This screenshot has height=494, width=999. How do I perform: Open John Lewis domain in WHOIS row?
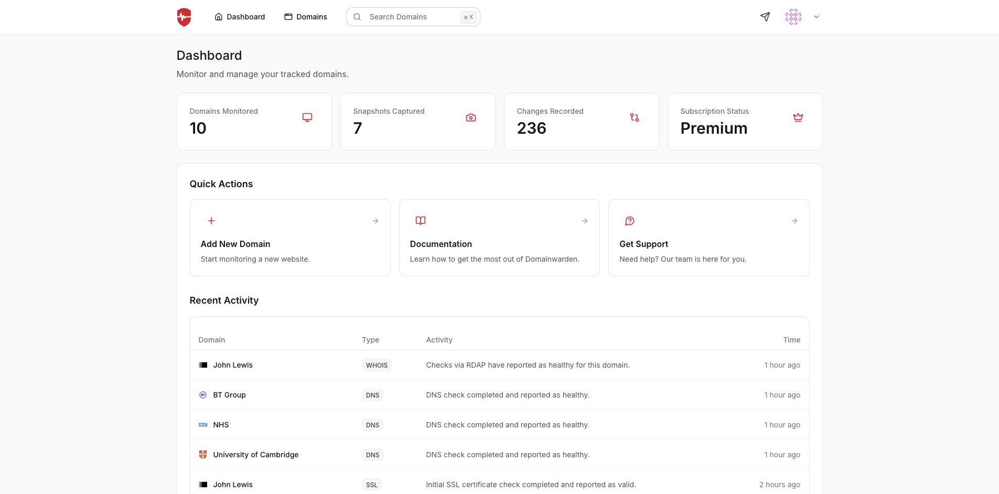(x=233, y=365)
